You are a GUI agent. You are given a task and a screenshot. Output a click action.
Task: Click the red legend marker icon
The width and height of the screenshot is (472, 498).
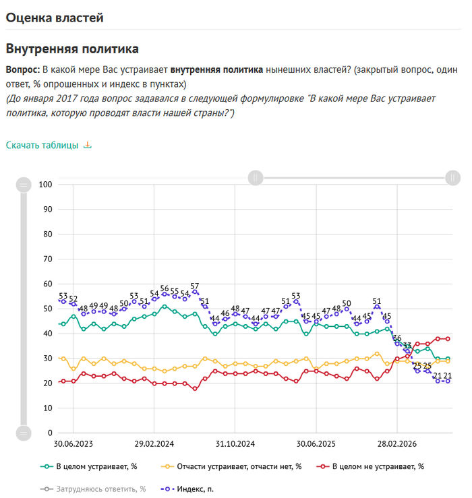(322, 466)
